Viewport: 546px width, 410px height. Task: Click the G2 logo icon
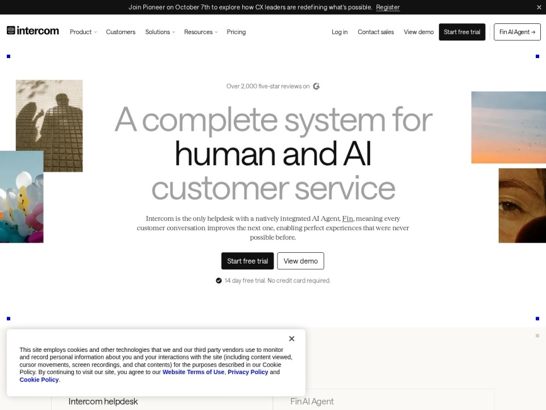click(316, 86)
